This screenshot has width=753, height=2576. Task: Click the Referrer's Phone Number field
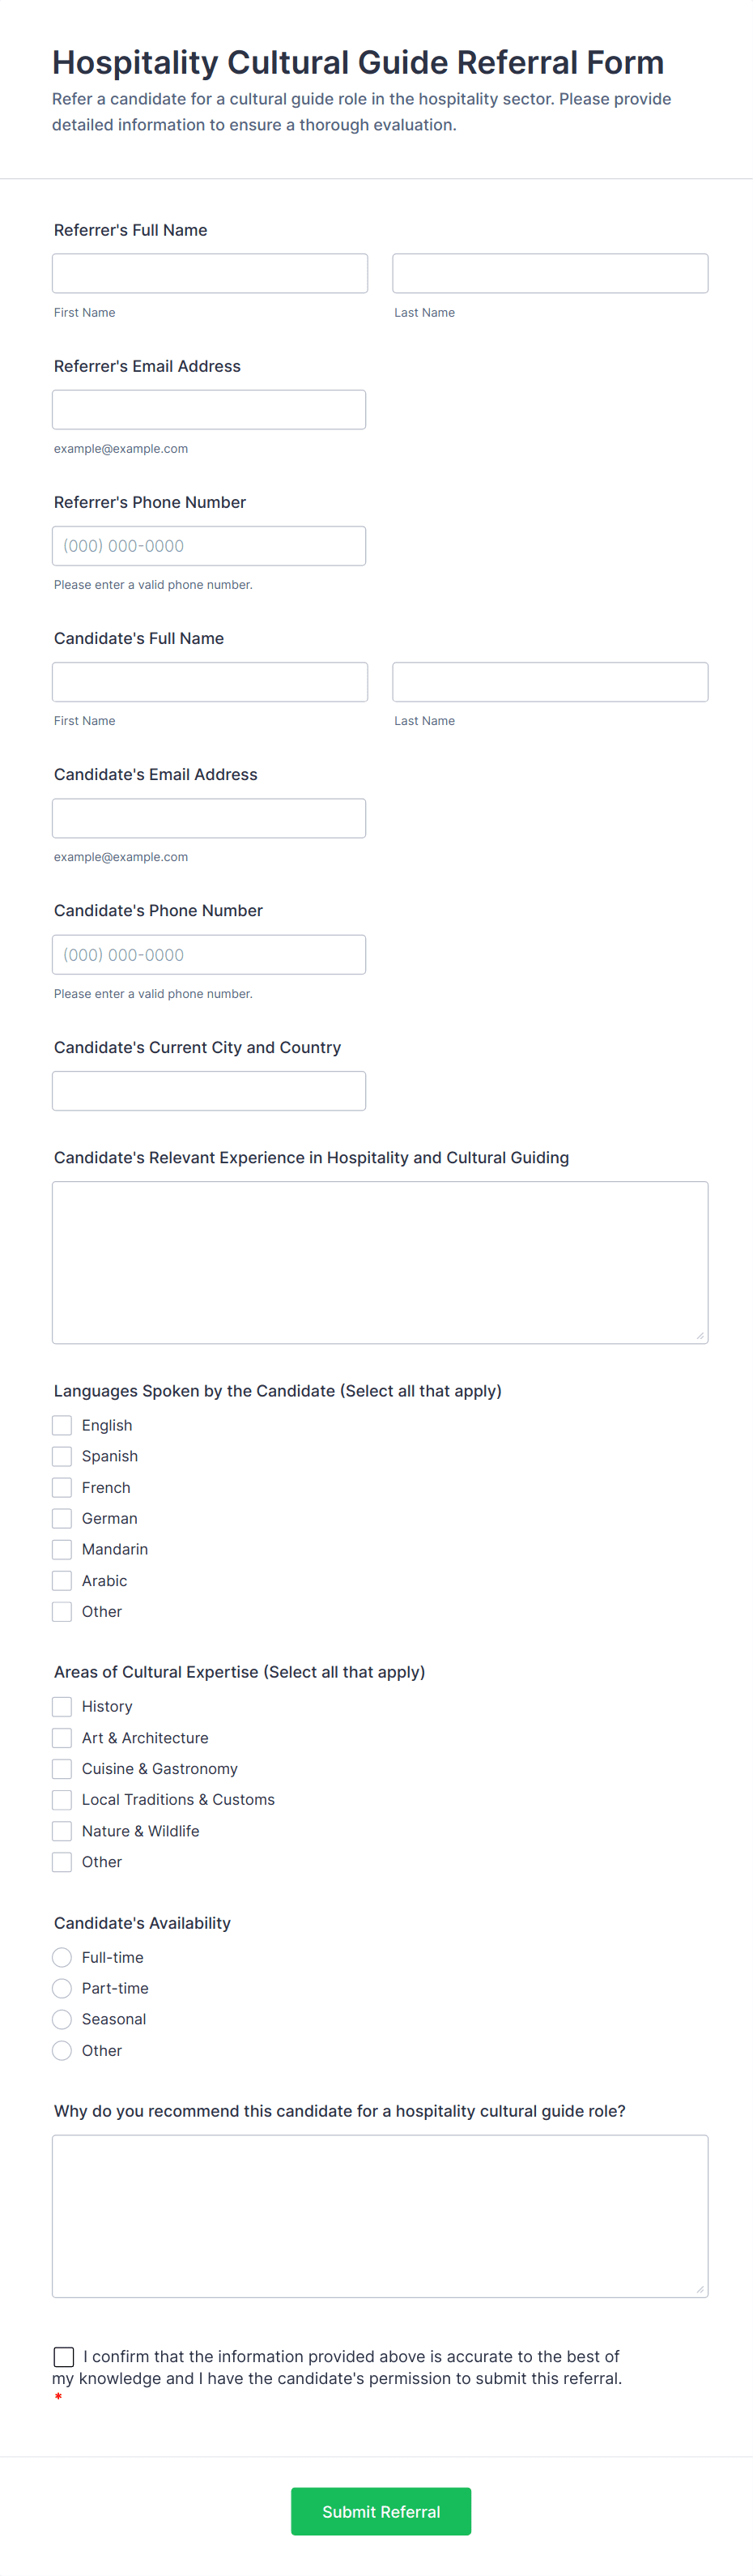pyautogui.click(x=209, y=546)
